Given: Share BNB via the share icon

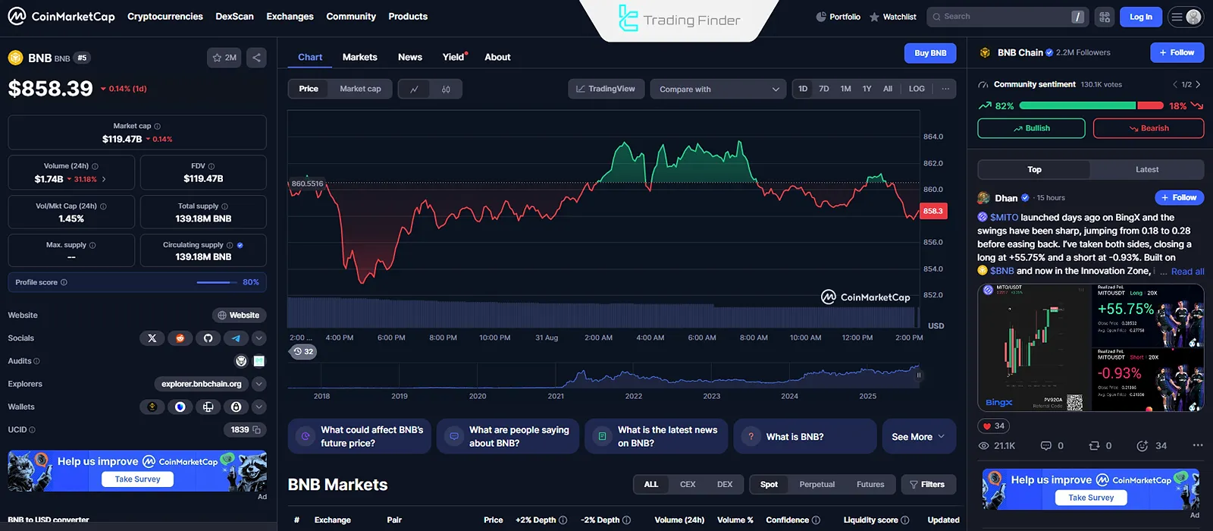Looking at the screenshot, I should [256, 58].
